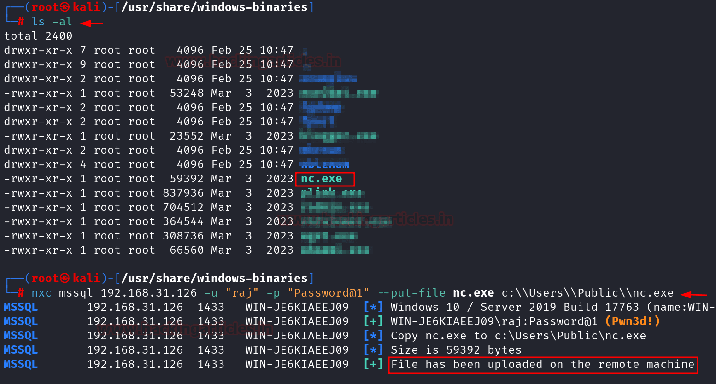Click 'root㉿kali' in the top prompt

[65, 7]
